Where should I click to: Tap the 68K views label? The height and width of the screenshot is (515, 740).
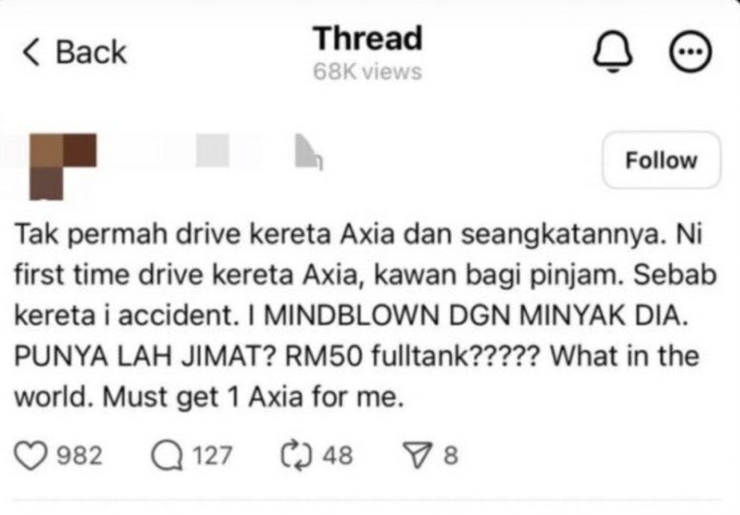[x=368, y=72]
